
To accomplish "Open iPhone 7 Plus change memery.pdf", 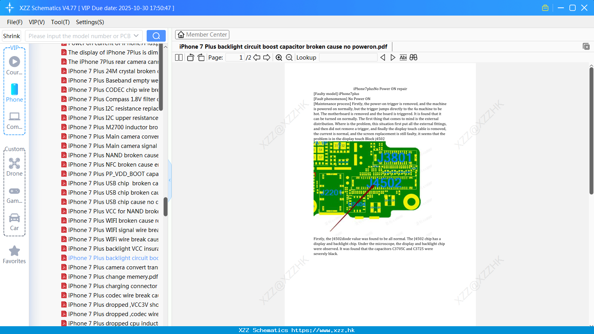I will tap(110, 277).
